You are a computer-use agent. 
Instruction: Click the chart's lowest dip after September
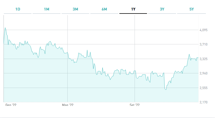[x=166, y=89]
